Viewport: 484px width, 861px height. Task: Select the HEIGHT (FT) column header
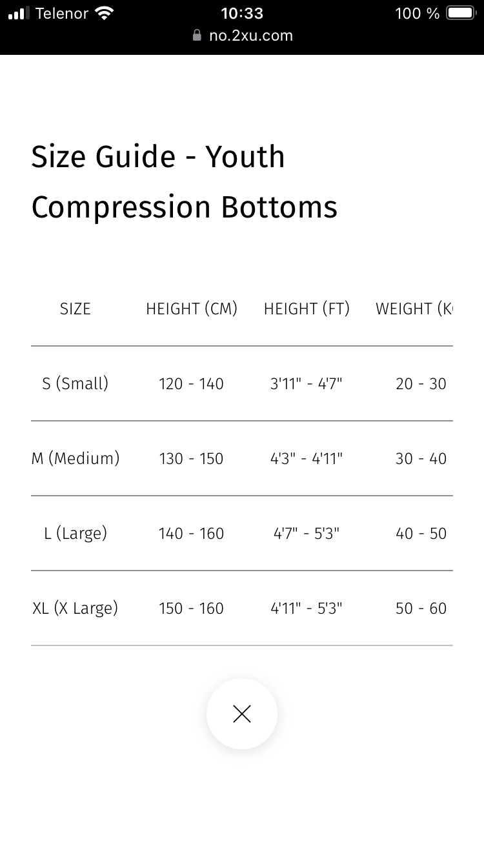point(307,309)
